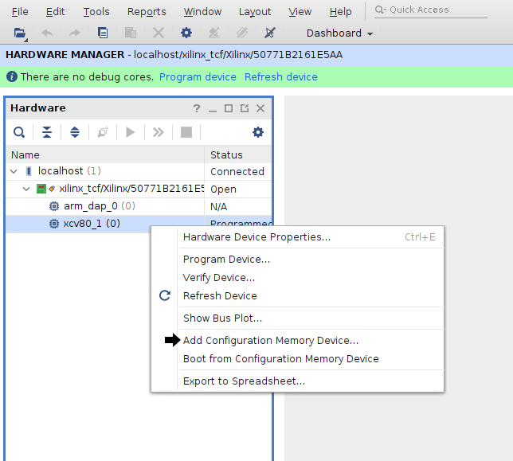Select Export to Spreadsheet menu item
This screenshot has width=513, height=461.
tap(244, 381)
